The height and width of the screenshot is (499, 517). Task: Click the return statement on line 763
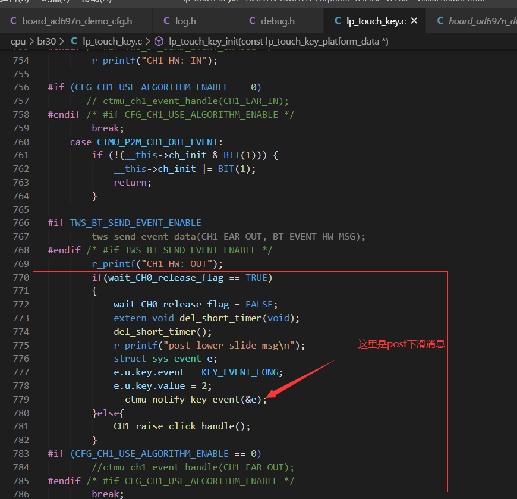(x=133, y=183)
